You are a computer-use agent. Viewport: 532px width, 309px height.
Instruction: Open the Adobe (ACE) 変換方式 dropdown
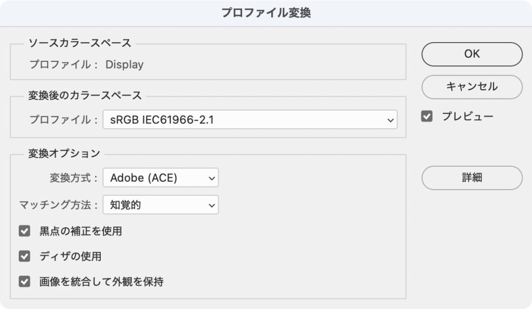pyautogui.click(x=161, y=178)
